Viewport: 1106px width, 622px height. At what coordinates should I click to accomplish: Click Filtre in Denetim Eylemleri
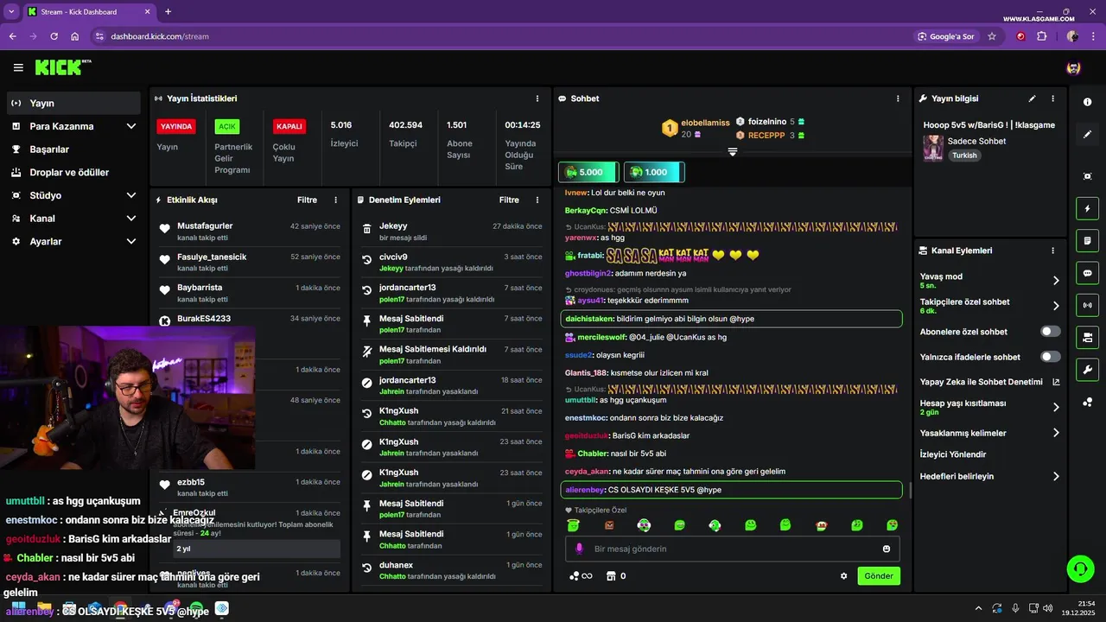(509, 200)
